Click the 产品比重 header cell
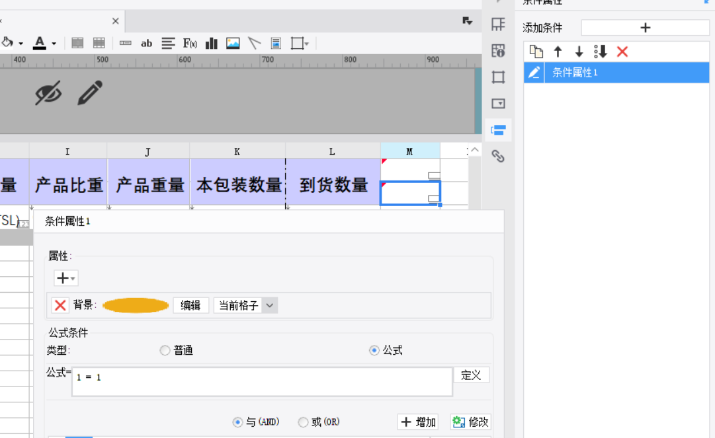Screen dimensions: 715x438 [68, 185]
